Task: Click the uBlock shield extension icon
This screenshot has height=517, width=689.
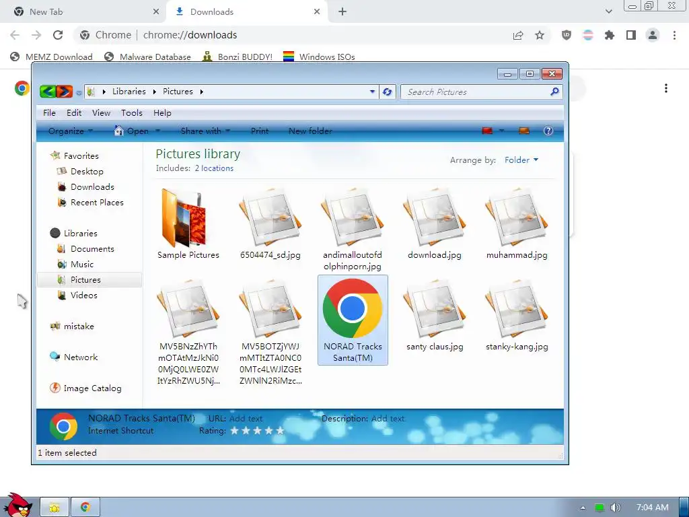Action: pyautogui.click(x=567, y=35)
